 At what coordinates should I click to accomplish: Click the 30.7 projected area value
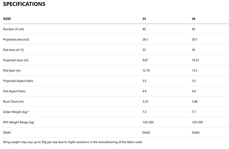point(195,40)
